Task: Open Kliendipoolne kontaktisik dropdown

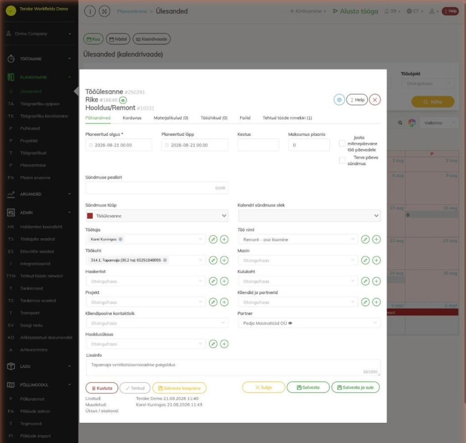Action: pyautogui.click(x=157, y=323)
